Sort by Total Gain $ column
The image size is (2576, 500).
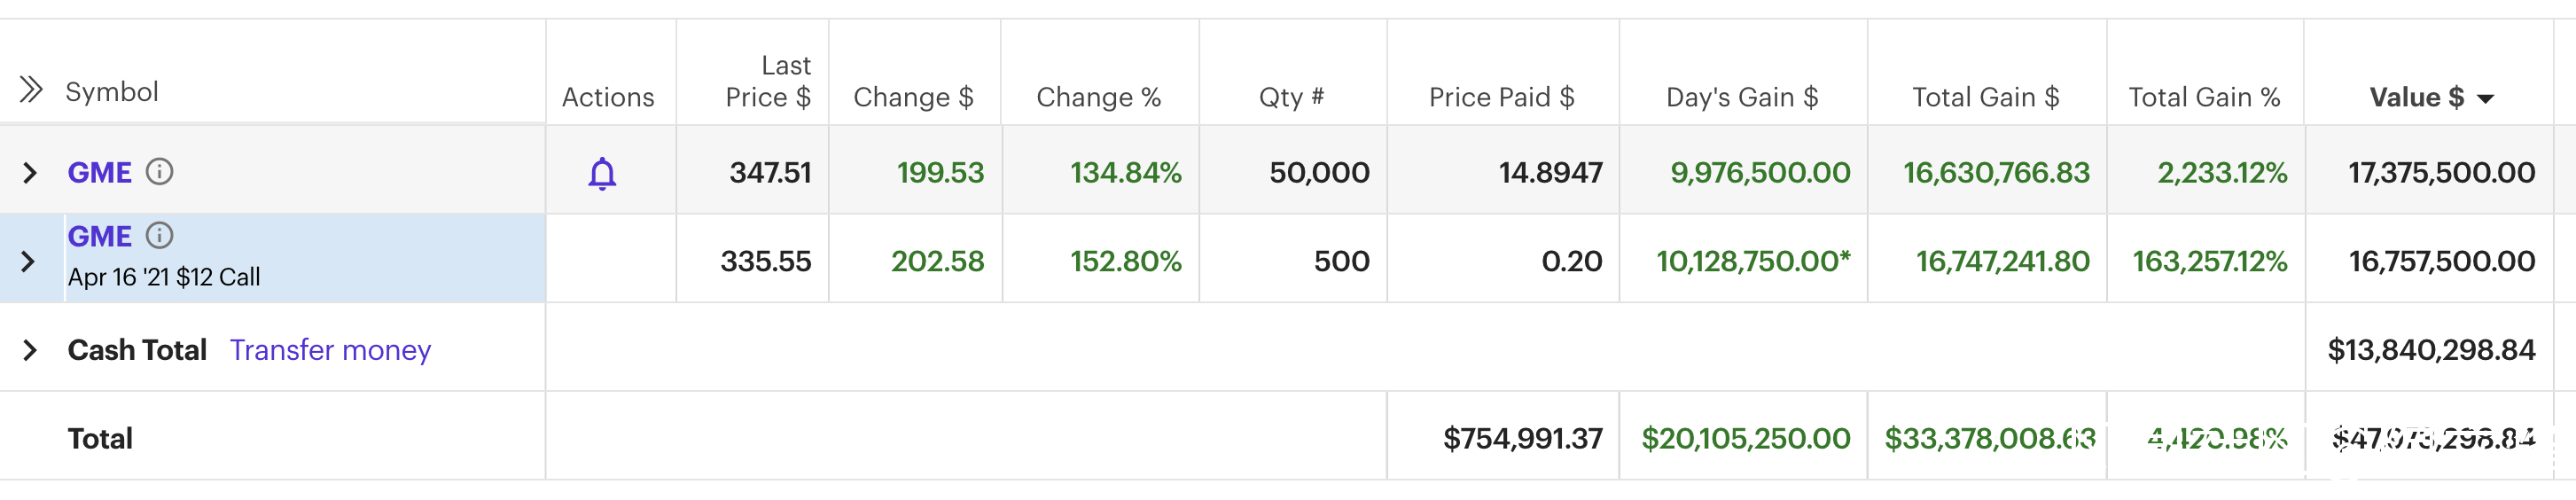pos(1985,97)
